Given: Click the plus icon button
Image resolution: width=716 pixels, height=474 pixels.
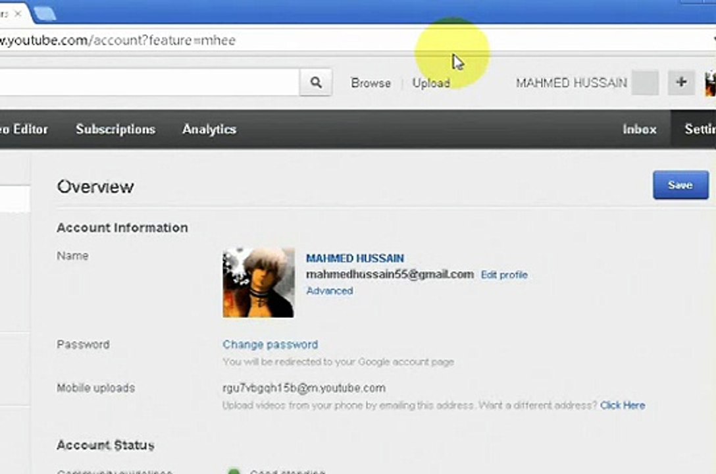Looking at the screenshot, I should [681, 83].
